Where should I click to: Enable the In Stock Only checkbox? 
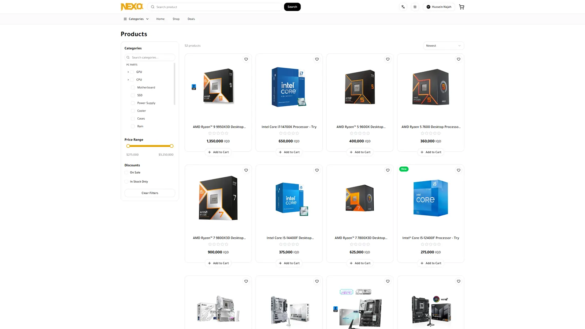tap(127, 182)
